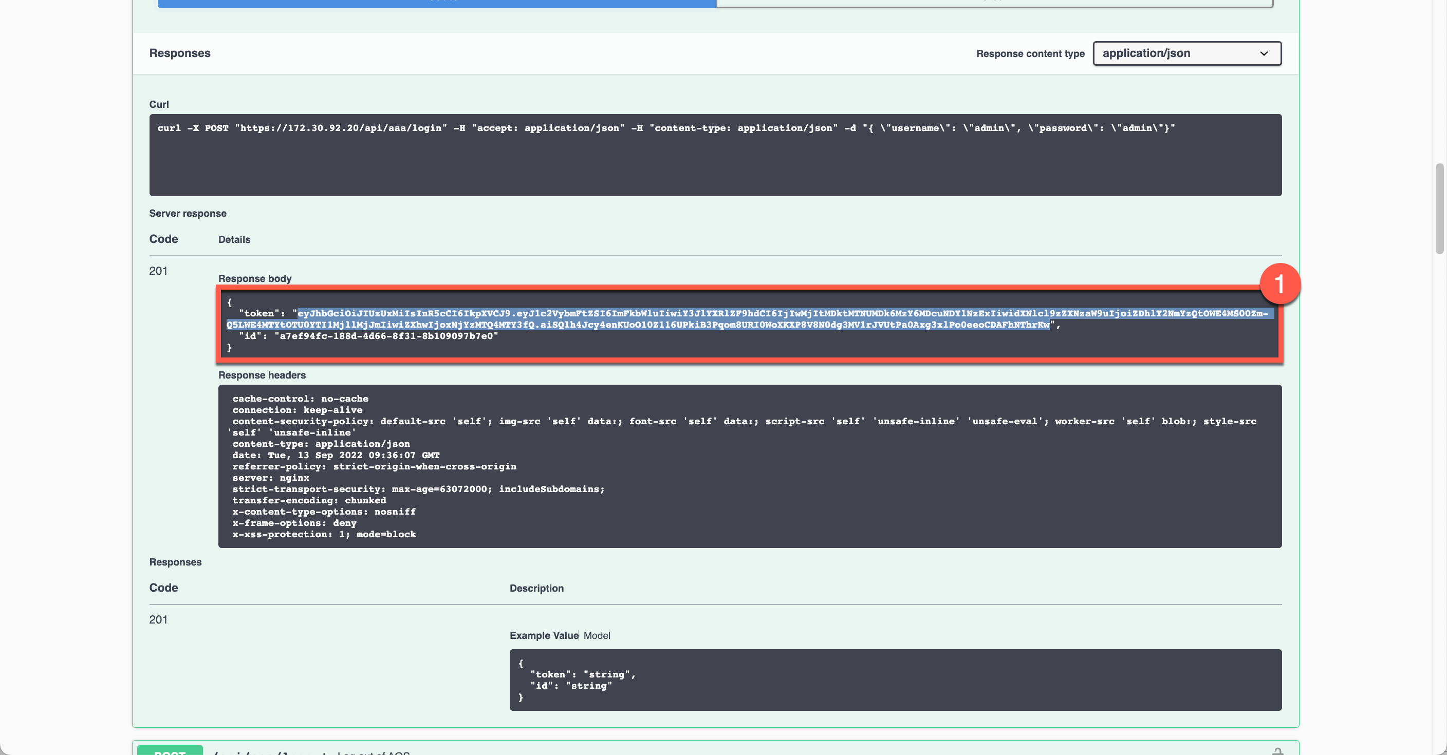The image size is (1447, 755).
Task: Click the Responses section heading
Action: pos(180,53)
